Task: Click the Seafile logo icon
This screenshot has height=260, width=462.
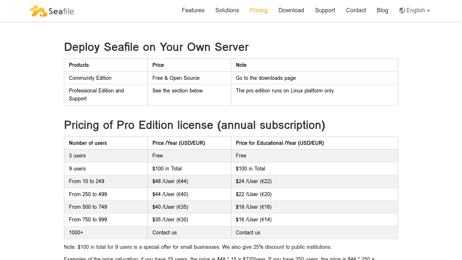Action: 38,11
